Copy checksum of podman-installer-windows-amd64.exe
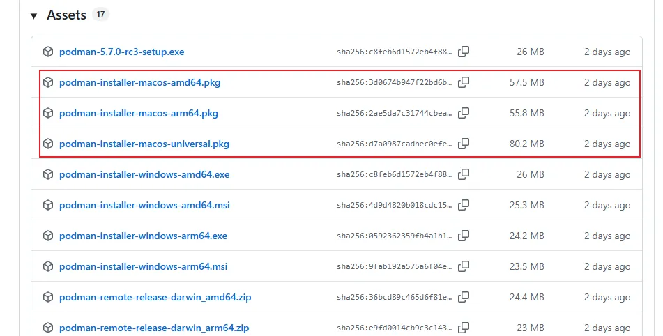 [x=464, y=174]
